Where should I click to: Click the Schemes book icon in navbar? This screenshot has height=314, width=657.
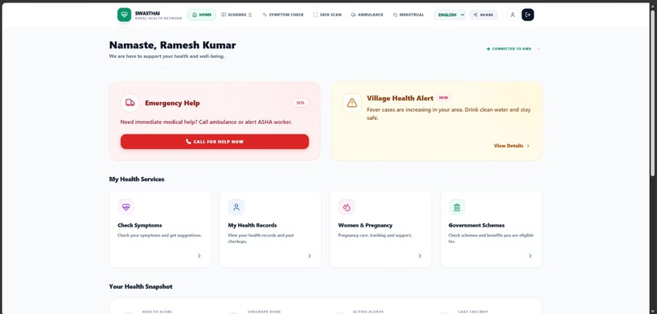223,15
